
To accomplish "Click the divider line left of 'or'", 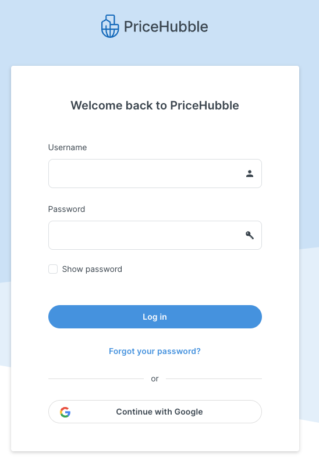I will [96, 378].
